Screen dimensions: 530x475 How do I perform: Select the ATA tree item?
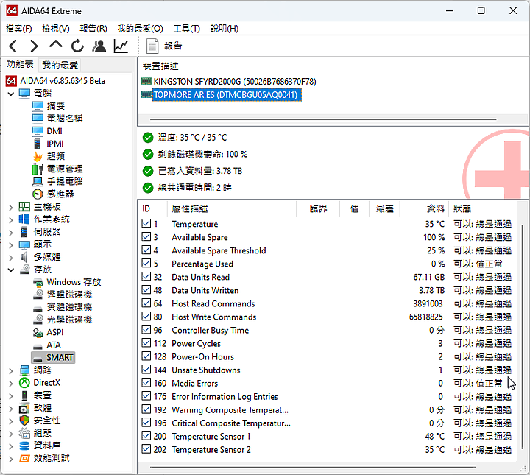click(x=54, y=345)
